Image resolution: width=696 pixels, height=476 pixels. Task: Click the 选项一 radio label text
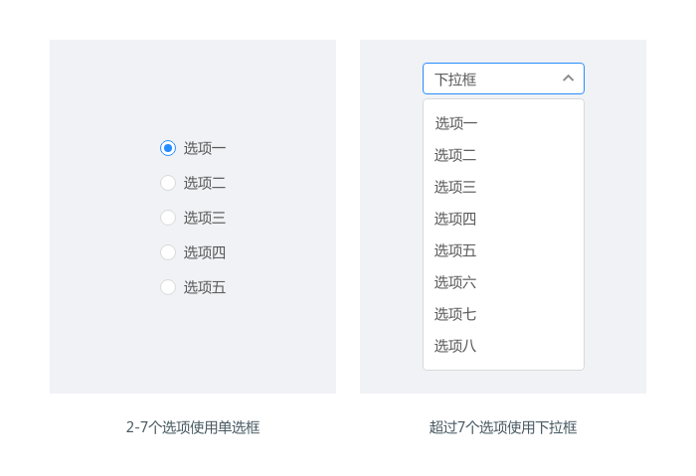point(205,148)
